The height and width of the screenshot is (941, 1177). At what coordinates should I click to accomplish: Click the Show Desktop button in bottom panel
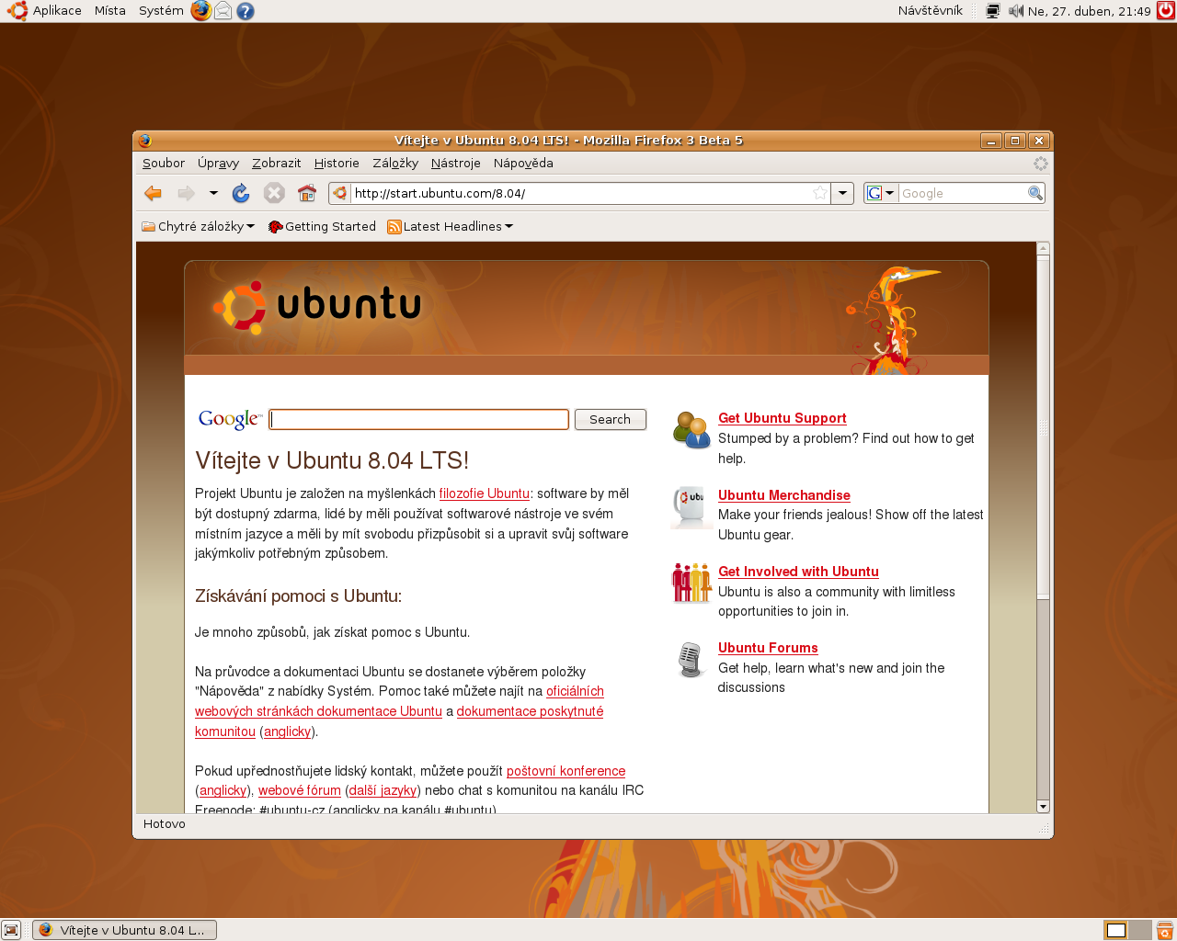tap(11, 930)
